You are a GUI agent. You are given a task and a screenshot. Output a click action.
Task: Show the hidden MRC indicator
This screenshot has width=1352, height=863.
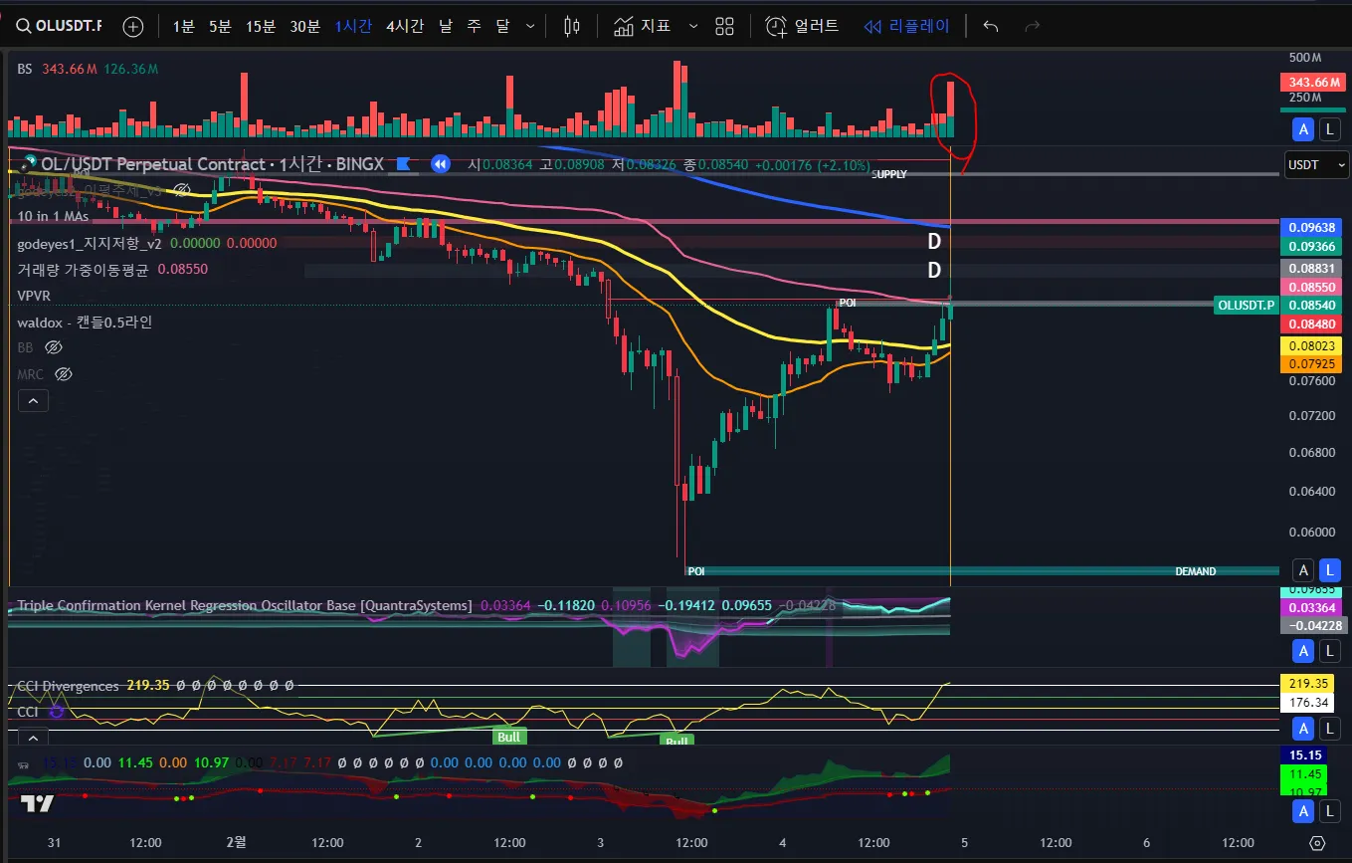64,374
